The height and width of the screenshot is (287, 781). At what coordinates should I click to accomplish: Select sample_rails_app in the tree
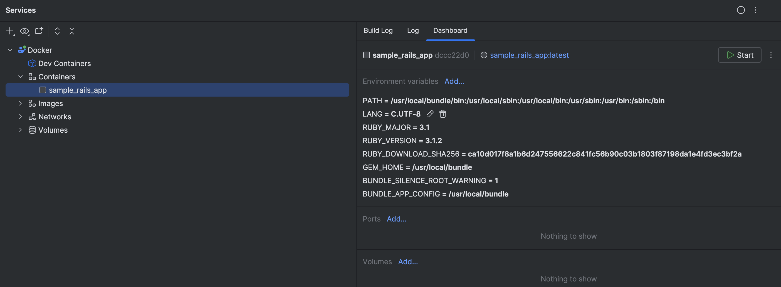click(177, 90)
